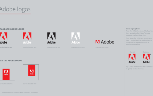153x96 pixels.
Task: Click the logo labeled Current
Action: 132,58
